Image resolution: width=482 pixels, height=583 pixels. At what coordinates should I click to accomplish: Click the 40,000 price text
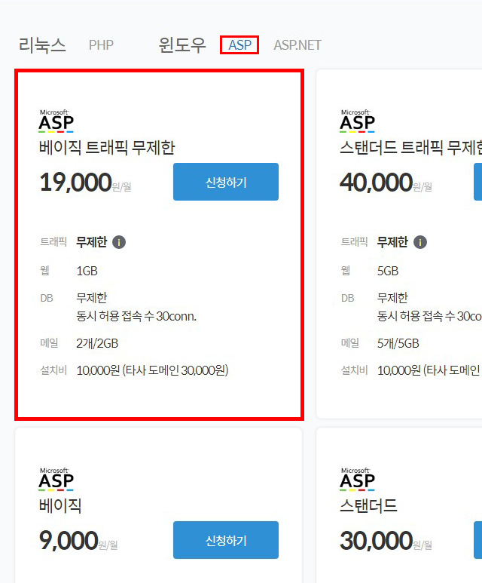pyautogui.click(x=376, y=183)
